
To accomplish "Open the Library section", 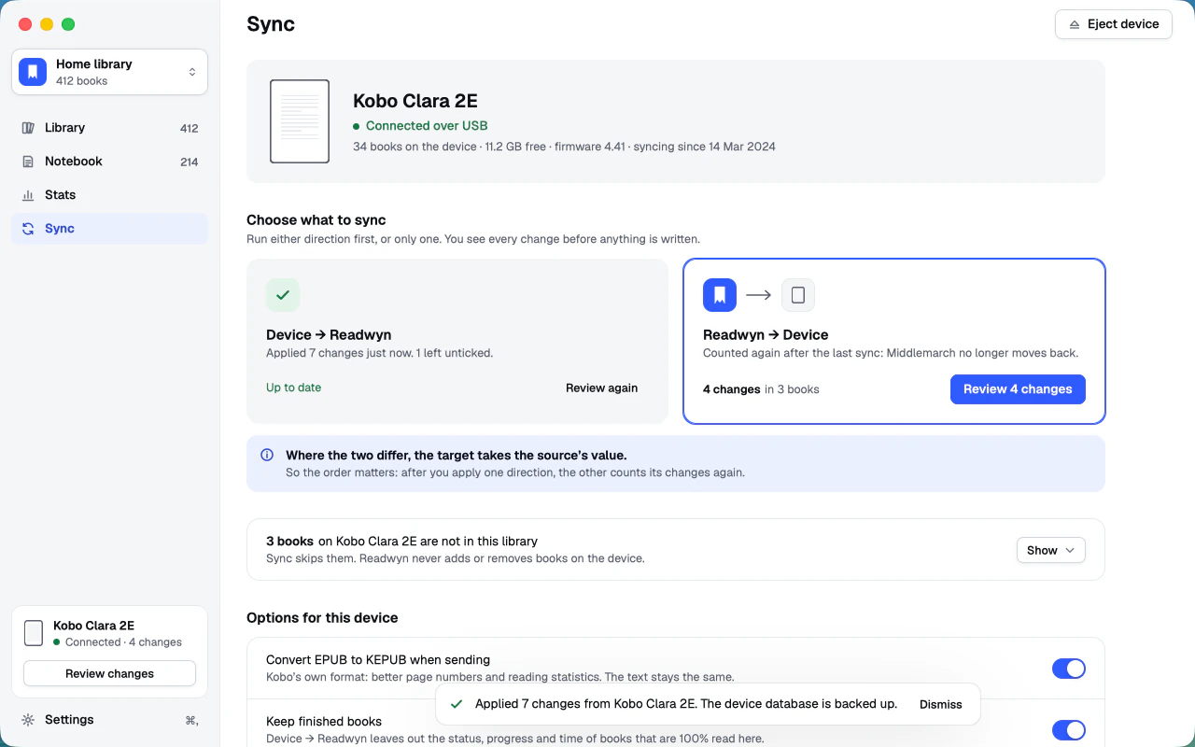I will pos(109,128).
